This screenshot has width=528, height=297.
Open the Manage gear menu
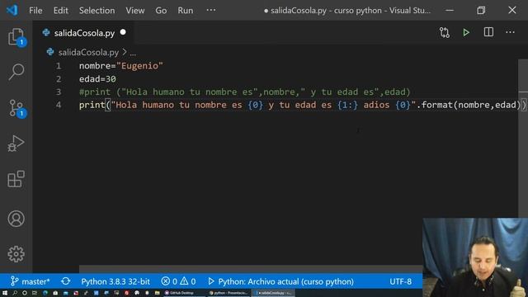(x=16, y=254)
